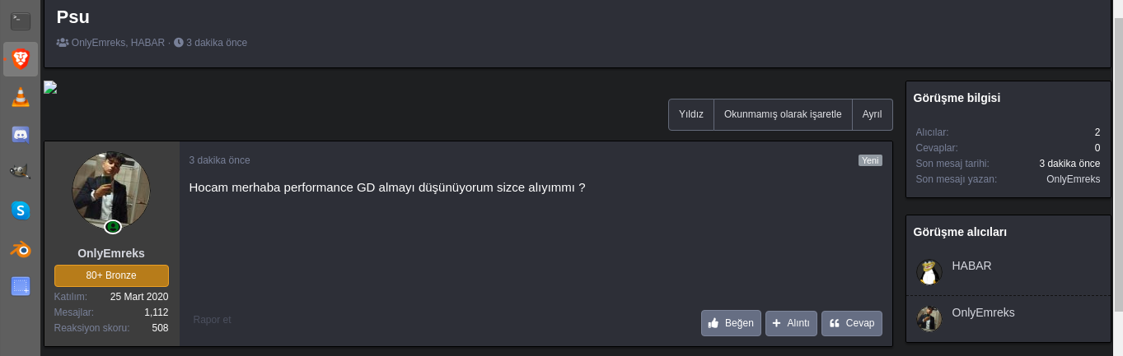The image size is (1123, 356).
Task: Click OnlyEmreks avatar in recipients list
Action: coord(929,318)
